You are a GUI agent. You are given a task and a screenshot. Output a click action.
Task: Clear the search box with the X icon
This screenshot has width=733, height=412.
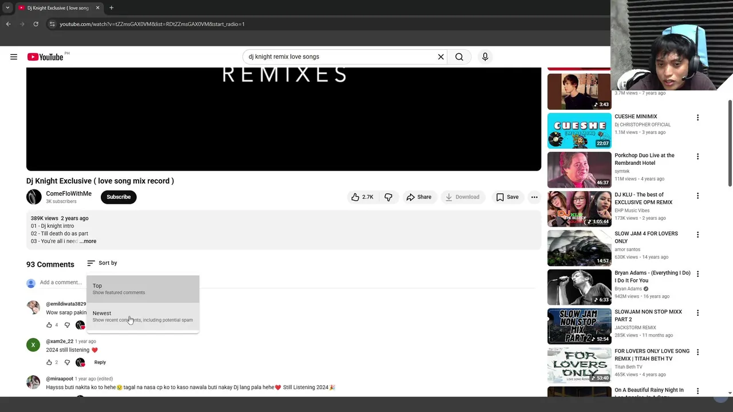(441, 57)
